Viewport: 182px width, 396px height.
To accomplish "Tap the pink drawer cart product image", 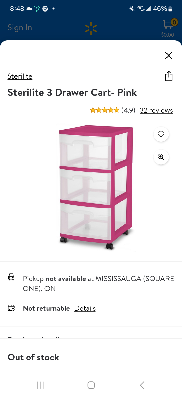I will (x=96, y=187).
